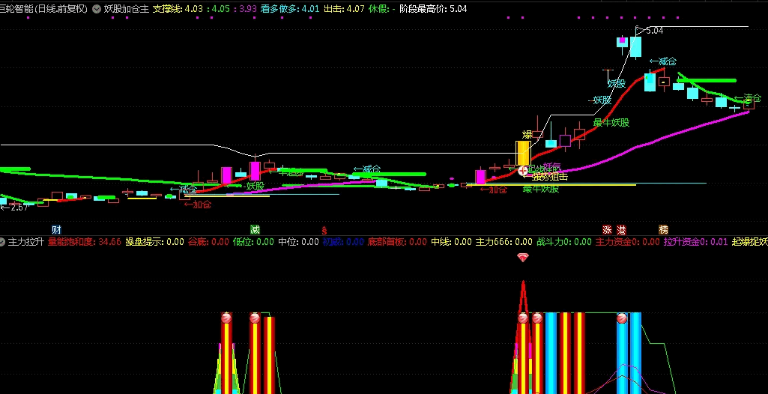Viewport: 768px width, 394px height.
Task: Click 底部首板: 0.00 readout
Action: coord(397,241)
